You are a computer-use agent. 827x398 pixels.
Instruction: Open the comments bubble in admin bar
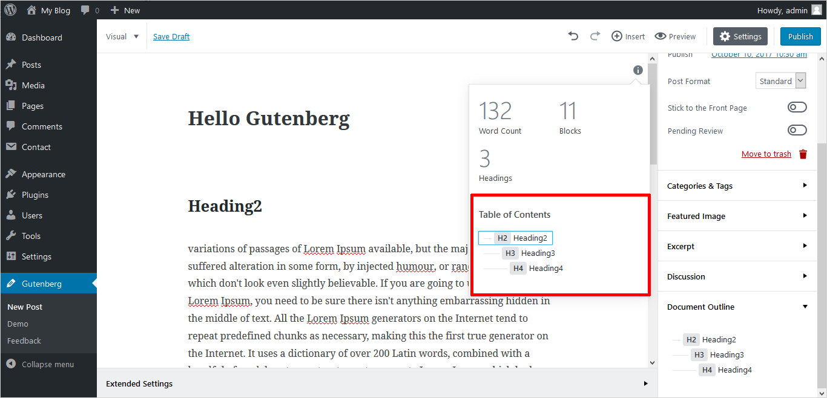[x=89, y=10]
